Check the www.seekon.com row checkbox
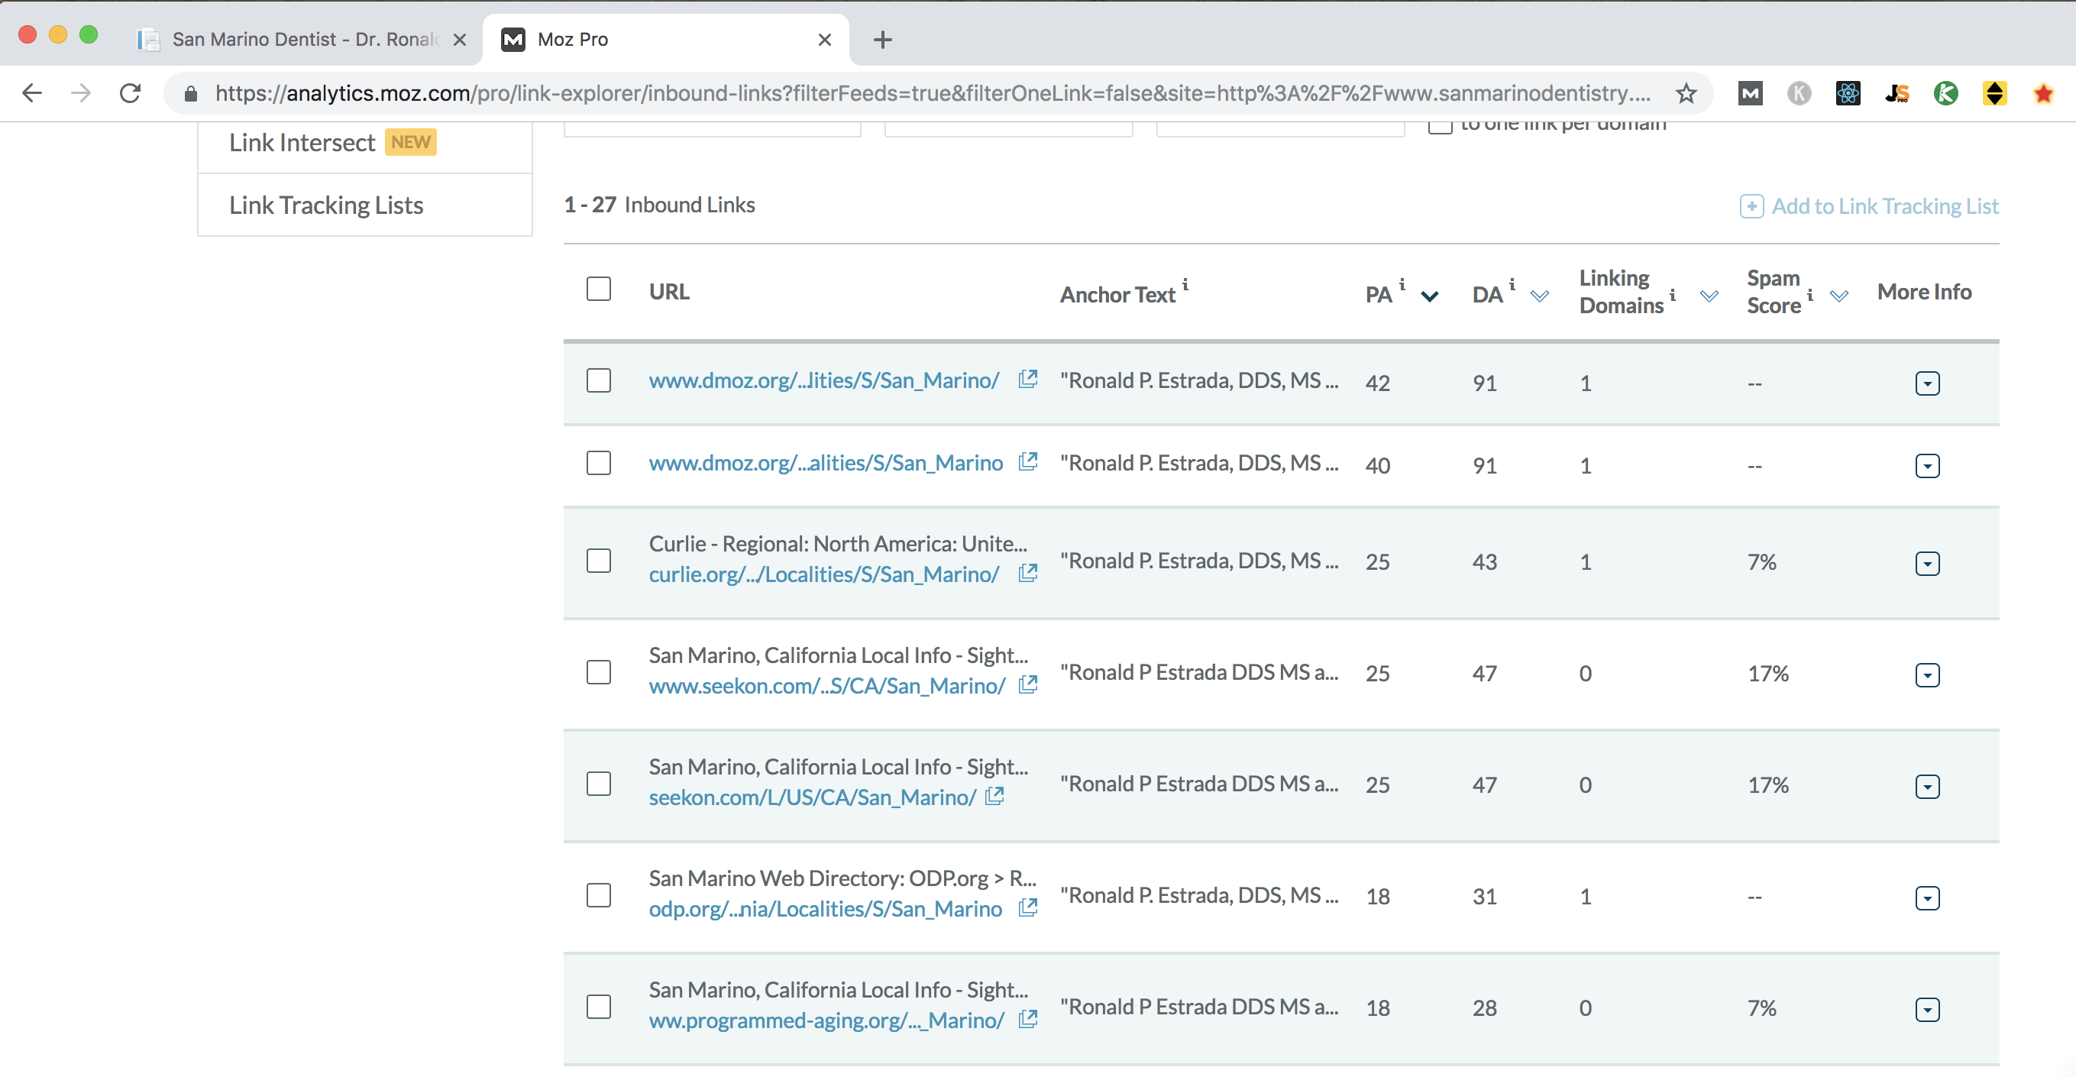The height and width of the screenshot is (1077, 2076). tap(599, 671)
